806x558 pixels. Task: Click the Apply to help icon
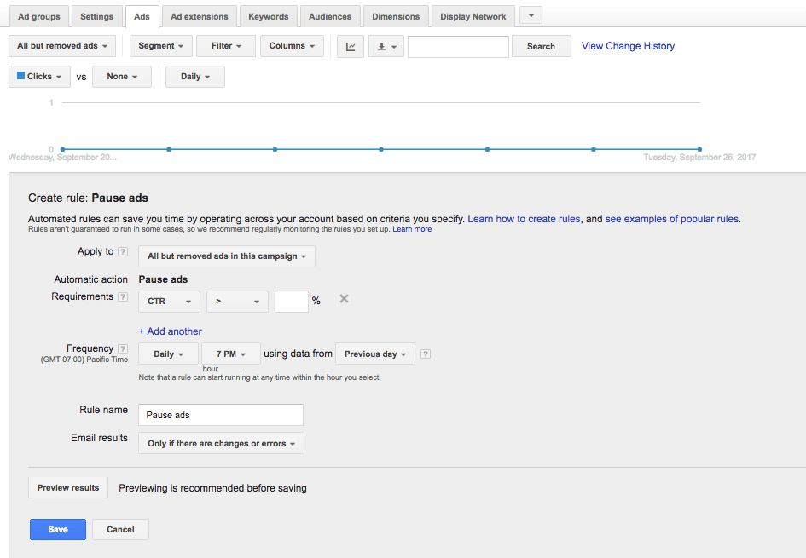pos(121,251)
